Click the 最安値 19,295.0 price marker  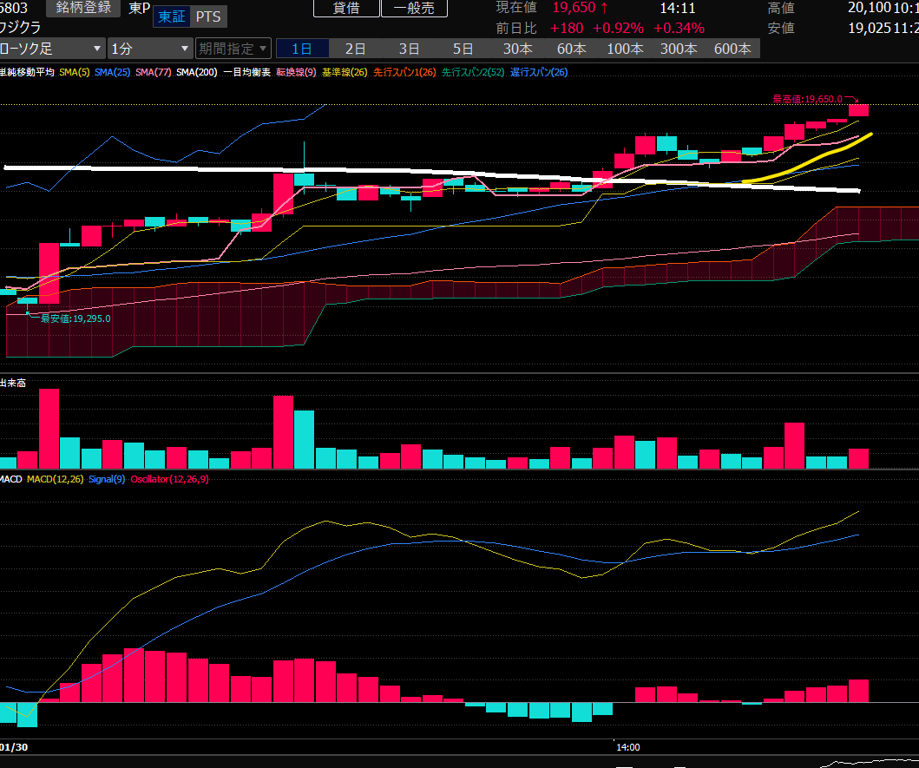click(75, 318)
